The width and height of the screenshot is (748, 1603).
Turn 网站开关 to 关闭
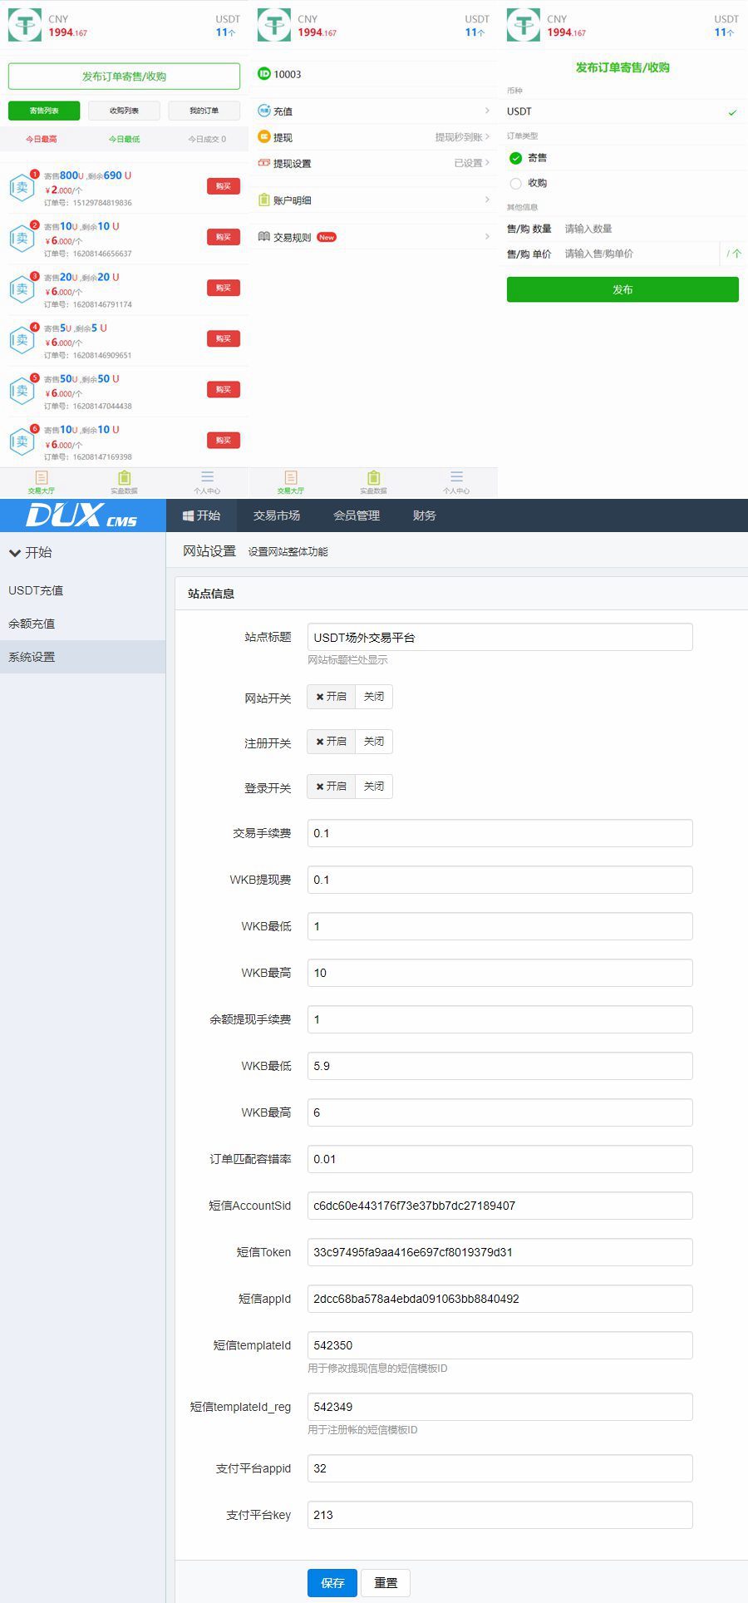373,697
